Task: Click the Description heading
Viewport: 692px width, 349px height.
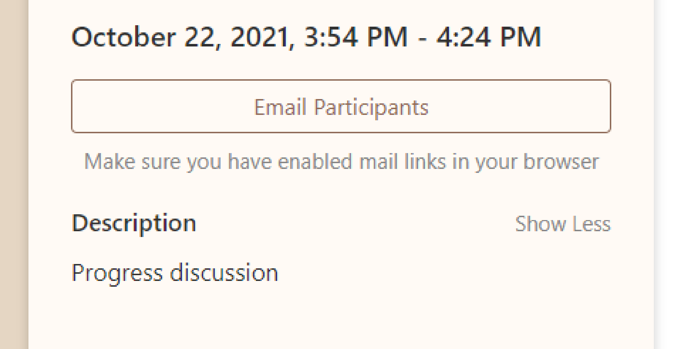Action: click(x=134, y=224)
